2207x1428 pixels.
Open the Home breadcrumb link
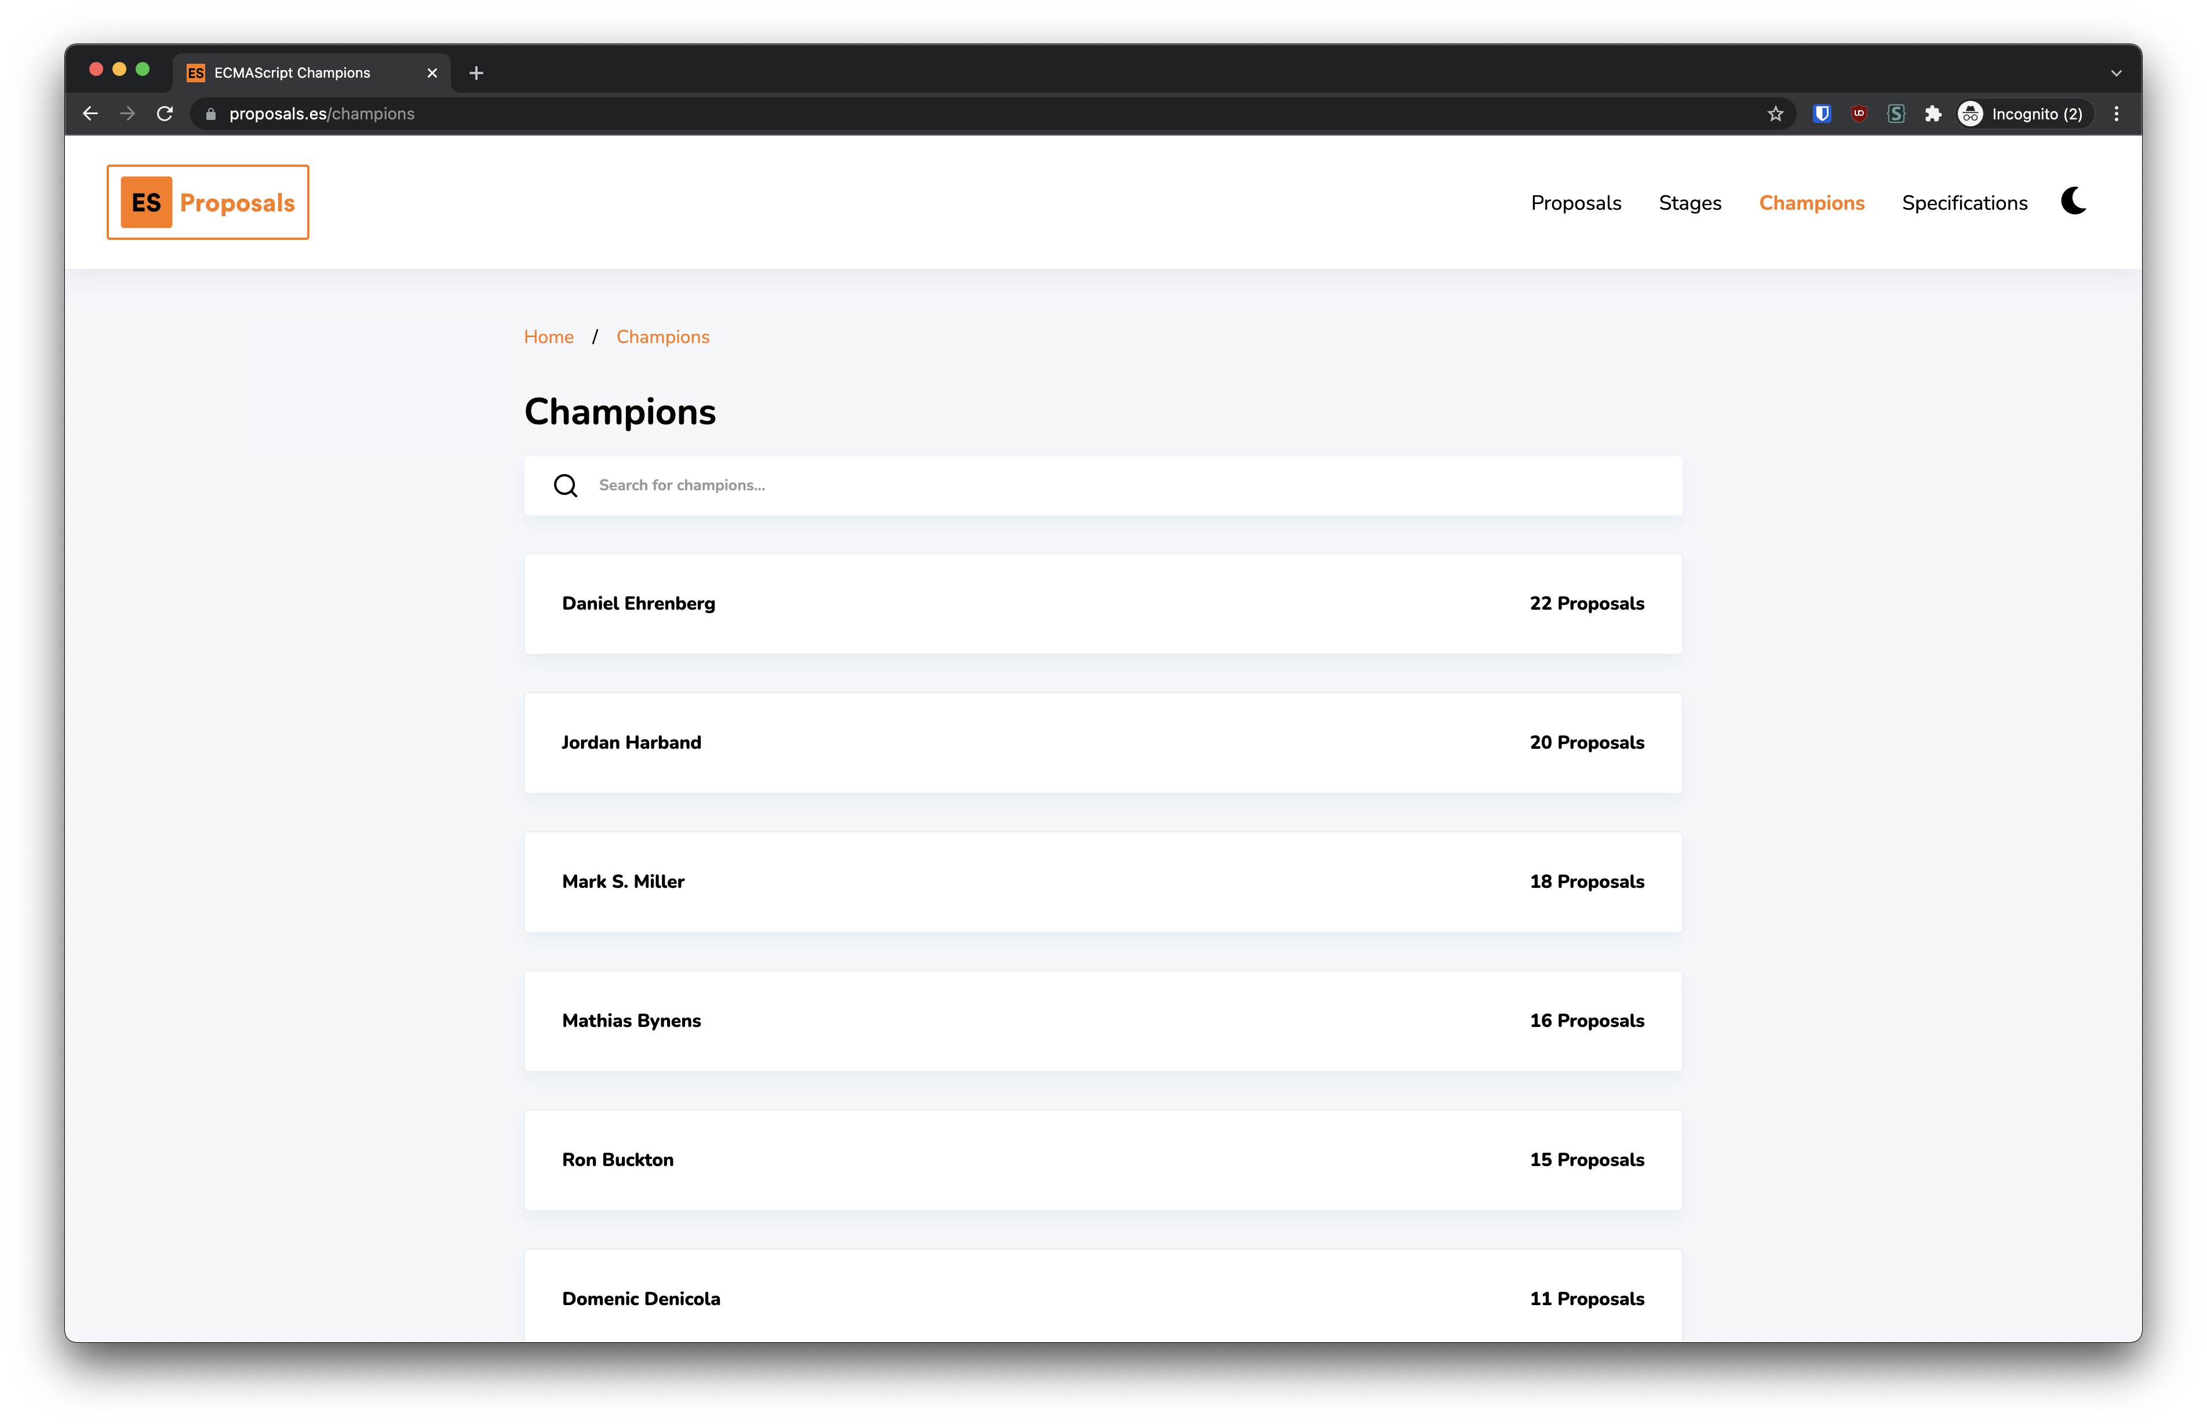pos(549,337)
